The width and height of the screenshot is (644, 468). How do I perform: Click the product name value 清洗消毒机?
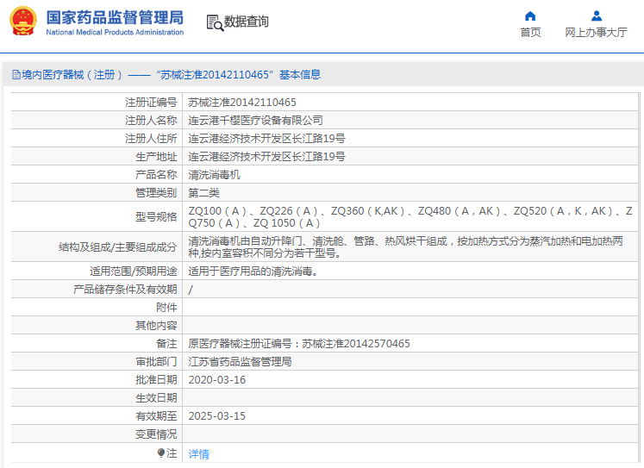click(215, 175)
